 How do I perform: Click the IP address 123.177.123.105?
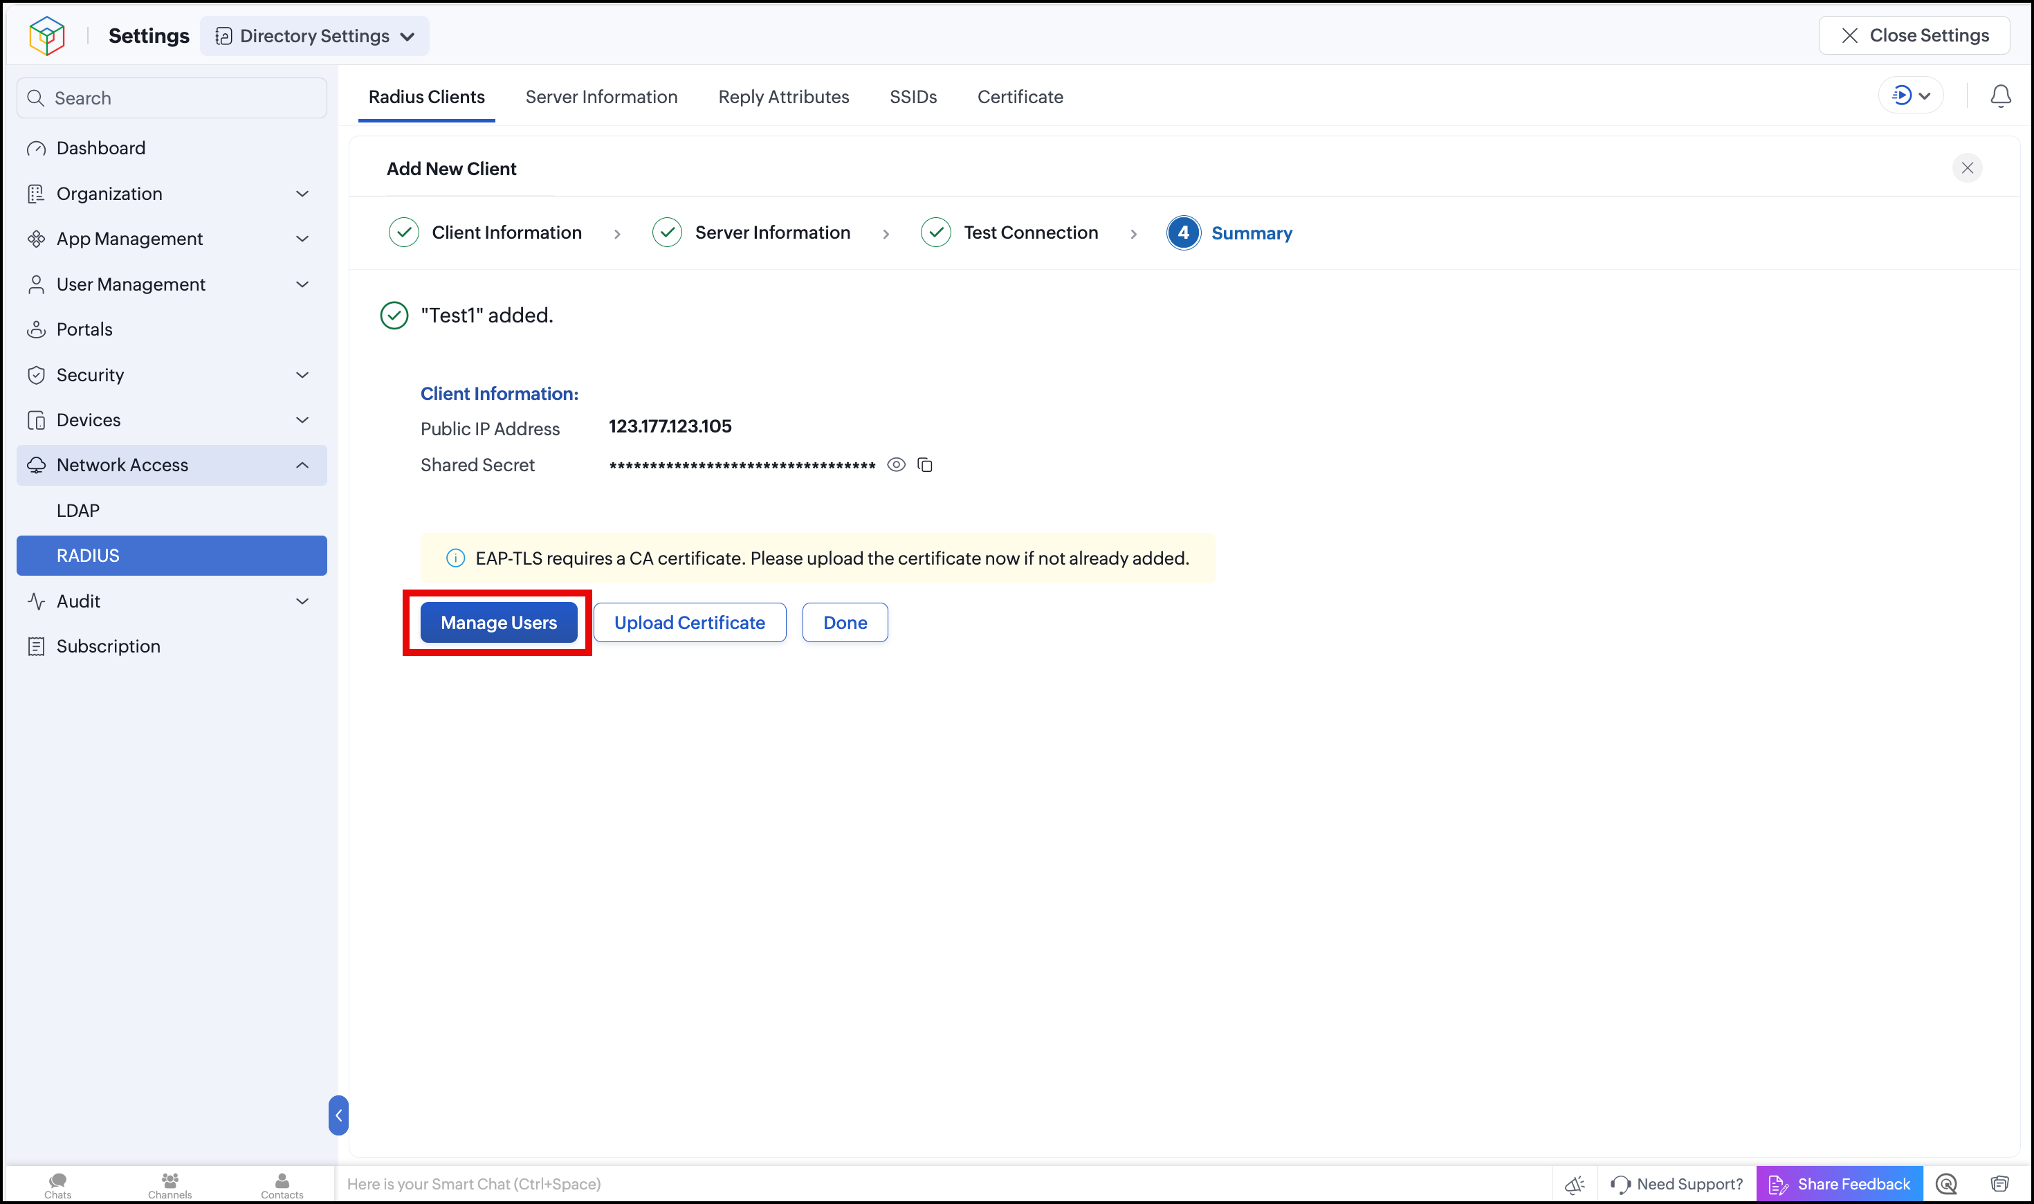(670, 427)
